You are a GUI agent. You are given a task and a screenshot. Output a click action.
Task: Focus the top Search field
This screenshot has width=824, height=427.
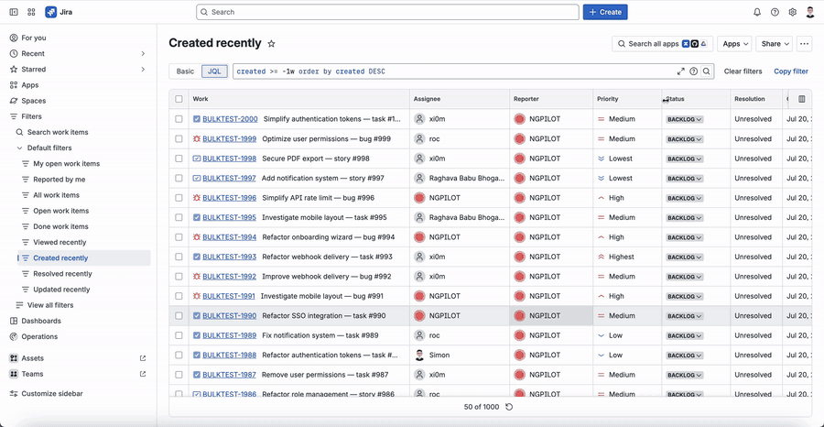[x=387, y=12]
